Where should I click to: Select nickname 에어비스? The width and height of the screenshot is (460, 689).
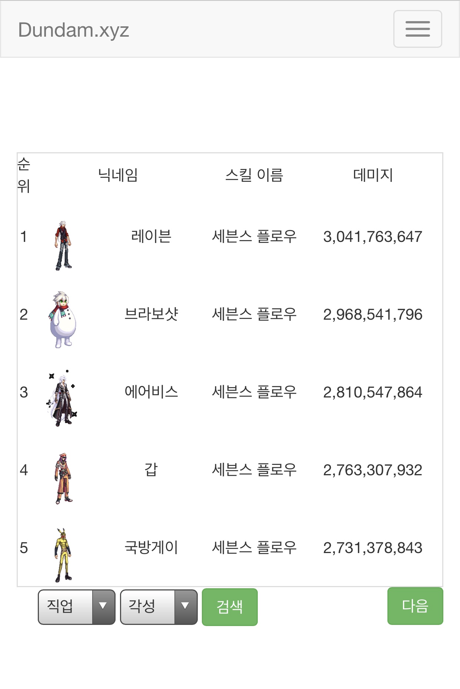[151, 392]
